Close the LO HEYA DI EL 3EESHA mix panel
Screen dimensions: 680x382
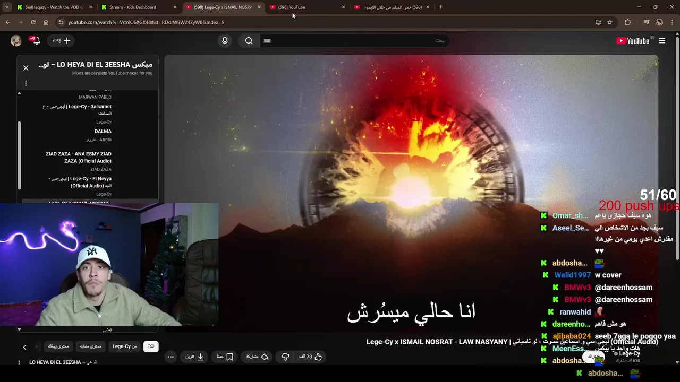pyautogui.click(x=25, y=68)
